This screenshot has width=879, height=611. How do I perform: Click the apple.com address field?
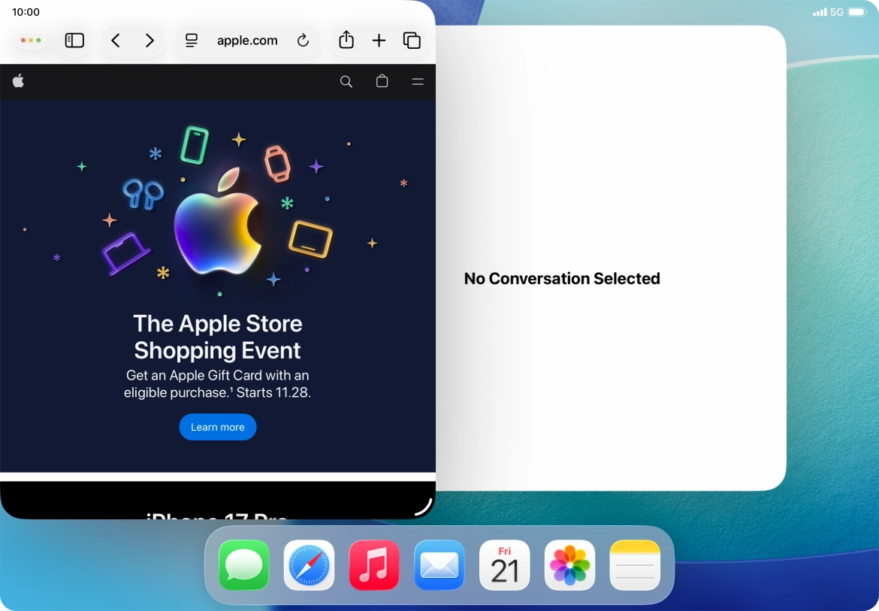coord(247,41)
